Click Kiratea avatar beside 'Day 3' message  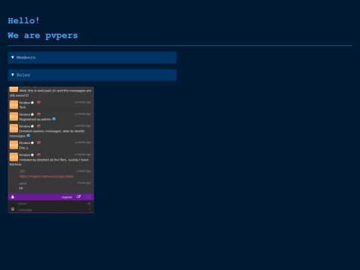click(13, 145)
